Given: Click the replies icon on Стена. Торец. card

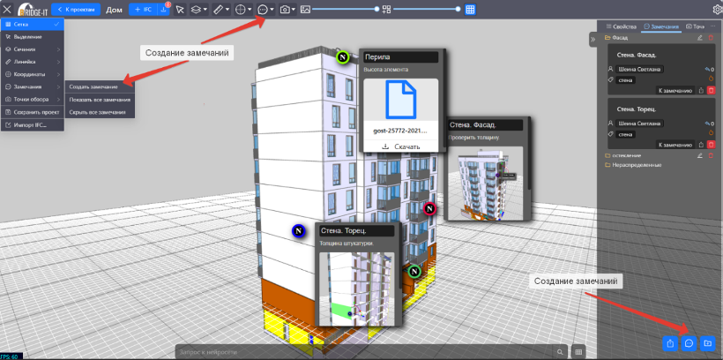Looking at the screenshot, I should (709, 124).
